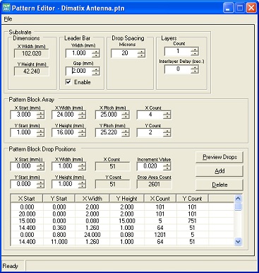Increase Drop Positions Y Height with up arrow
This screenshot has height=273, width=259.
pyautogui.click(x=82, y=182)
